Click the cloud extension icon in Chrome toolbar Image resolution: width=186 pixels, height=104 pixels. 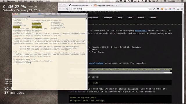(166, 9)
